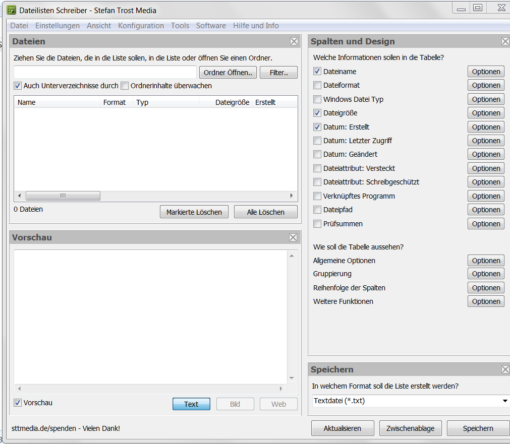Enable the Dateiformat column checkbox

point(317,86)
